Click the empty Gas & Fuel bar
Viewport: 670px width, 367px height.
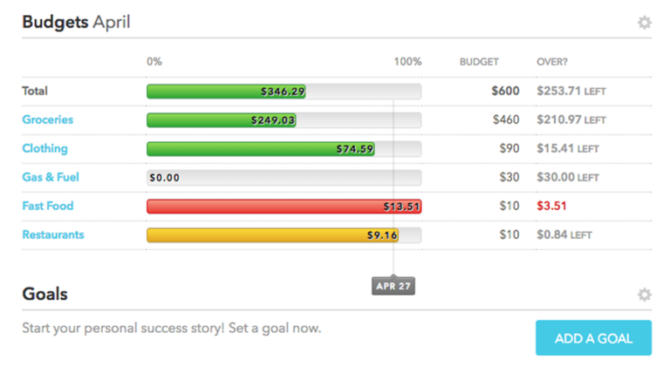point(284,178)
